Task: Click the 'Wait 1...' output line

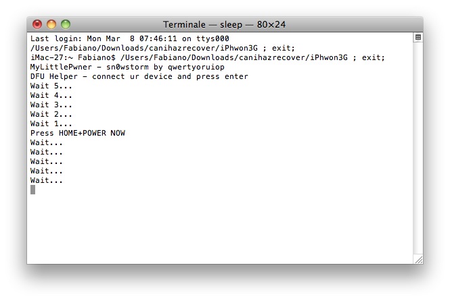Action: point(51,124)
